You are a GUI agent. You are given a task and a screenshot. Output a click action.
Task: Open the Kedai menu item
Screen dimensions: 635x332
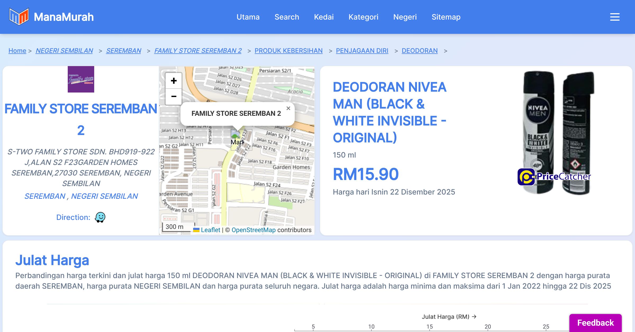pyautogui.click(x=324, y=17)
